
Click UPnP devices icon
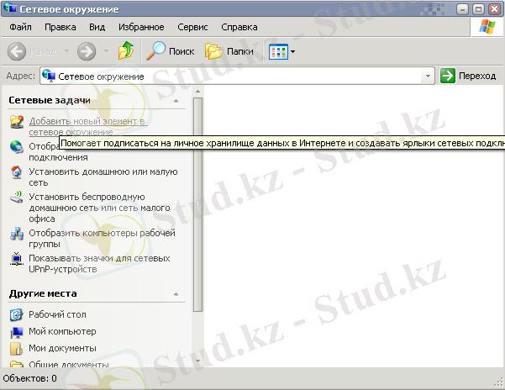coord(17,259)
